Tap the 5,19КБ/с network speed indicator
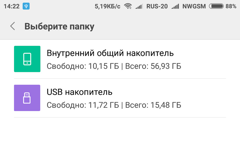 click(x=107, y=6)
